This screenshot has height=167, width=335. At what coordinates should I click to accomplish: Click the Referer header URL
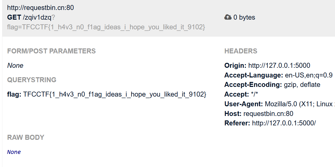(284, 123)
